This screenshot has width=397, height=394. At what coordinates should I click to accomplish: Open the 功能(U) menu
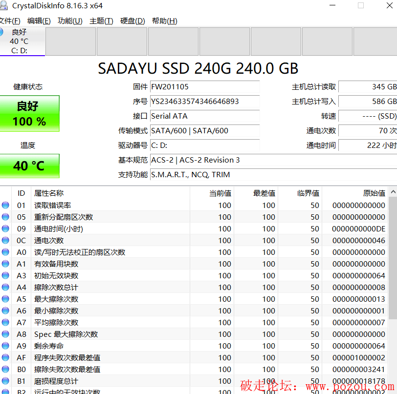pos(70,21)
